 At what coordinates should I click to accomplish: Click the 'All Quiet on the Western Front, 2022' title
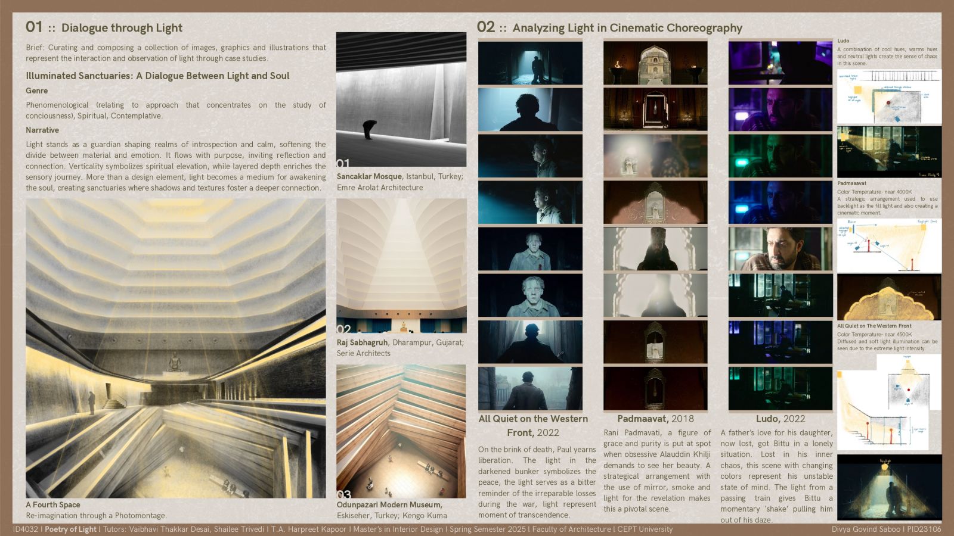533,425
